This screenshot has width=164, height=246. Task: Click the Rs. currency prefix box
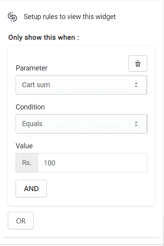pos(27,163)
